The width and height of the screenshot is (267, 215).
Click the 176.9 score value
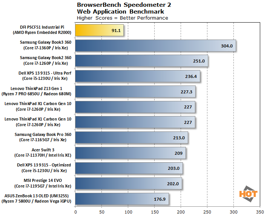(x=160, y=199)
